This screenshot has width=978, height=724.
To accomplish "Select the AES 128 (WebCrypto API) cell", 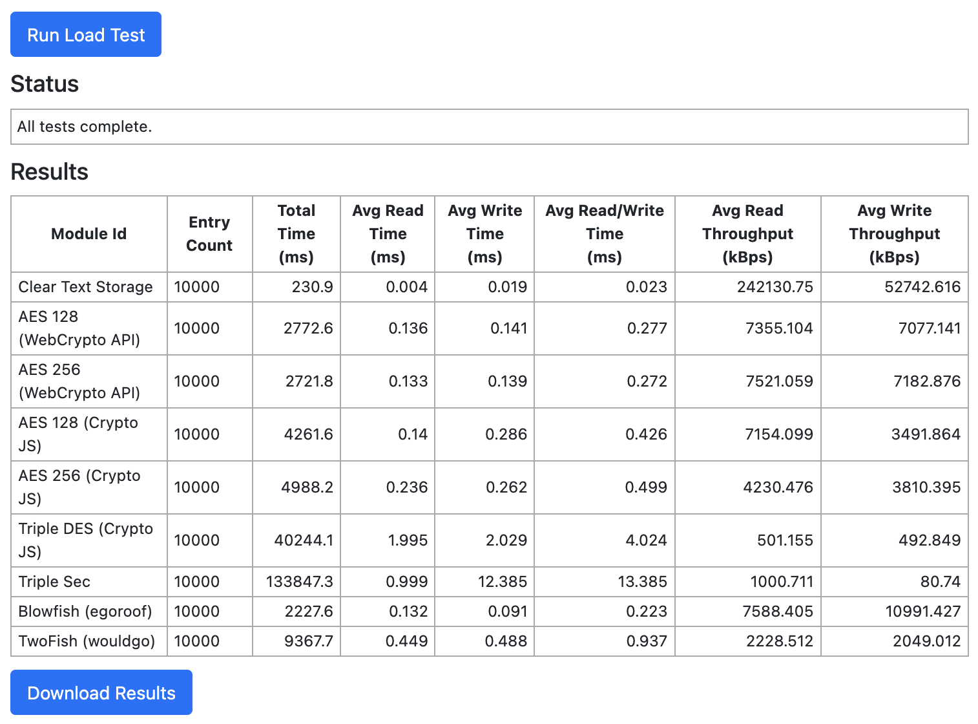I will [89, 328].
